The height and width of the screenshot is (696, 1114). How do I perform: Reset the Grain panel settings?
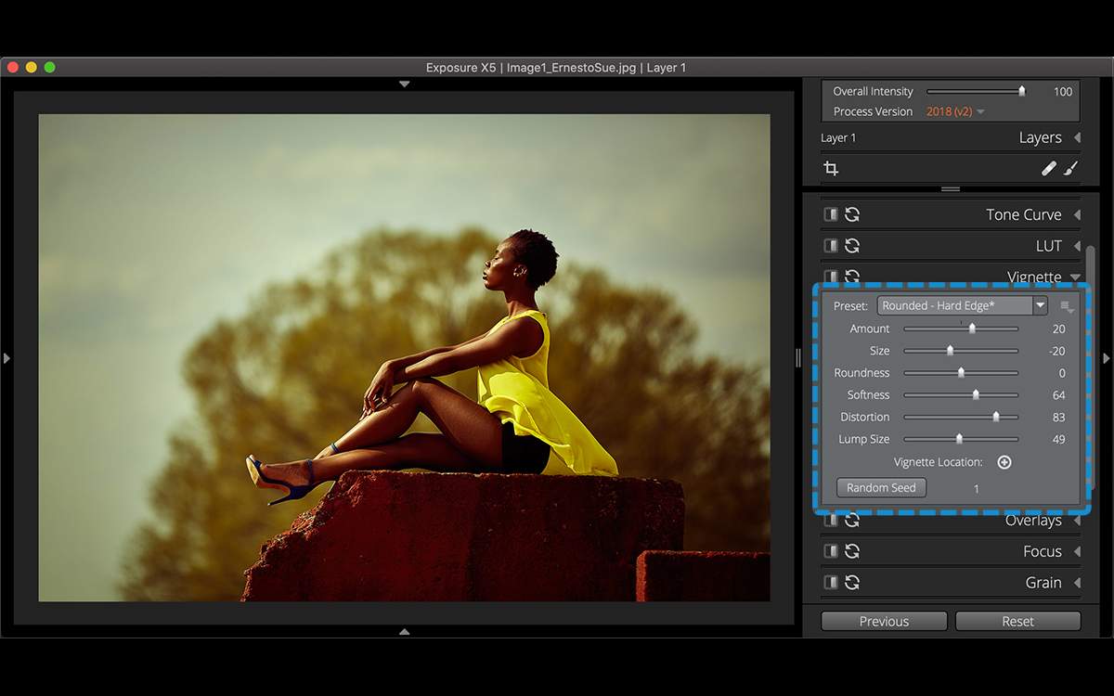852,583
